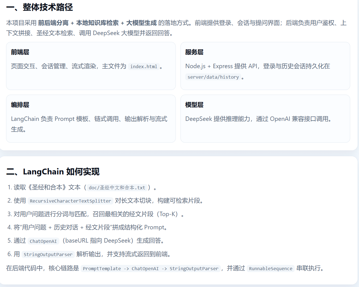Click the '编排层' card title

tap(20, 105)
